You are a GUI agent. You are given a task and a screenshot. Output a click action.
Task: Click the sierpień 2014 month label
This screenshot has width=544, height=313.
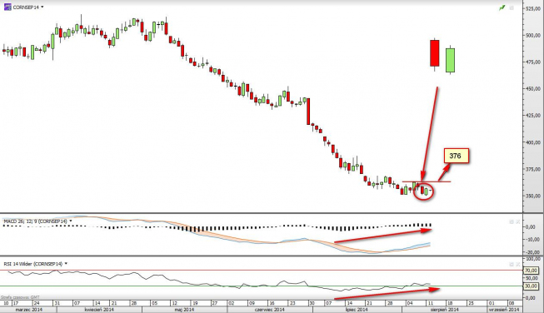pos(444,309)
